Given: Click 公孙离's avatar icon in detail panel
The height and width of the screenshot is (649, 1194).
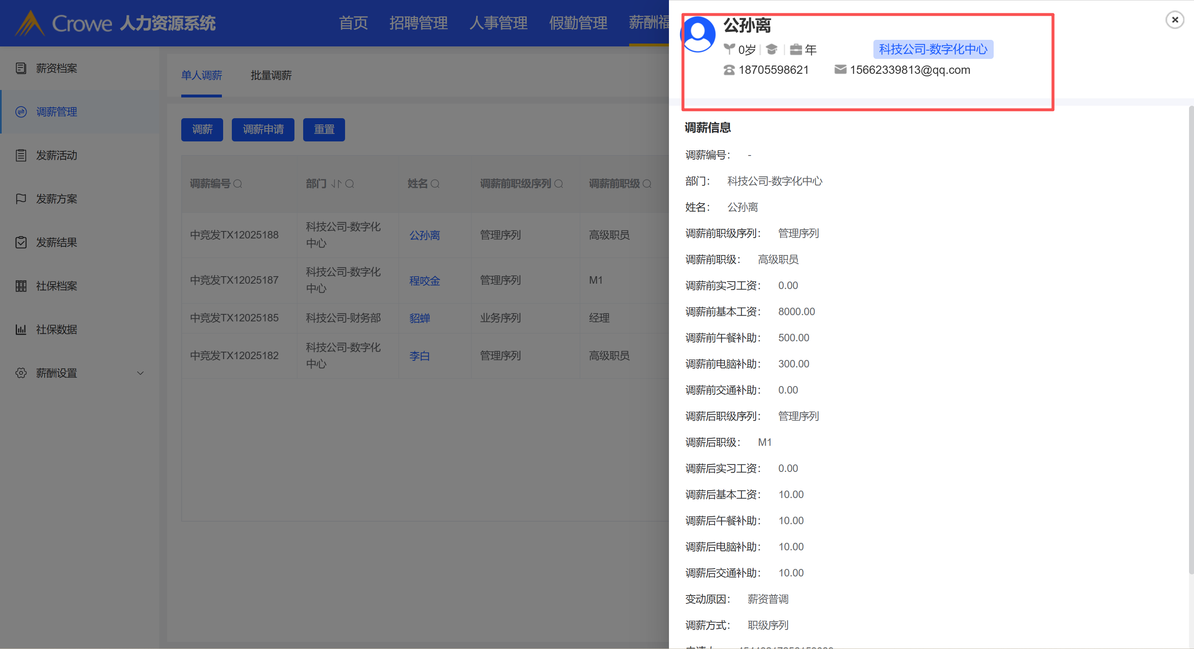Looking at the screenshot, I should tap(698, 34).
